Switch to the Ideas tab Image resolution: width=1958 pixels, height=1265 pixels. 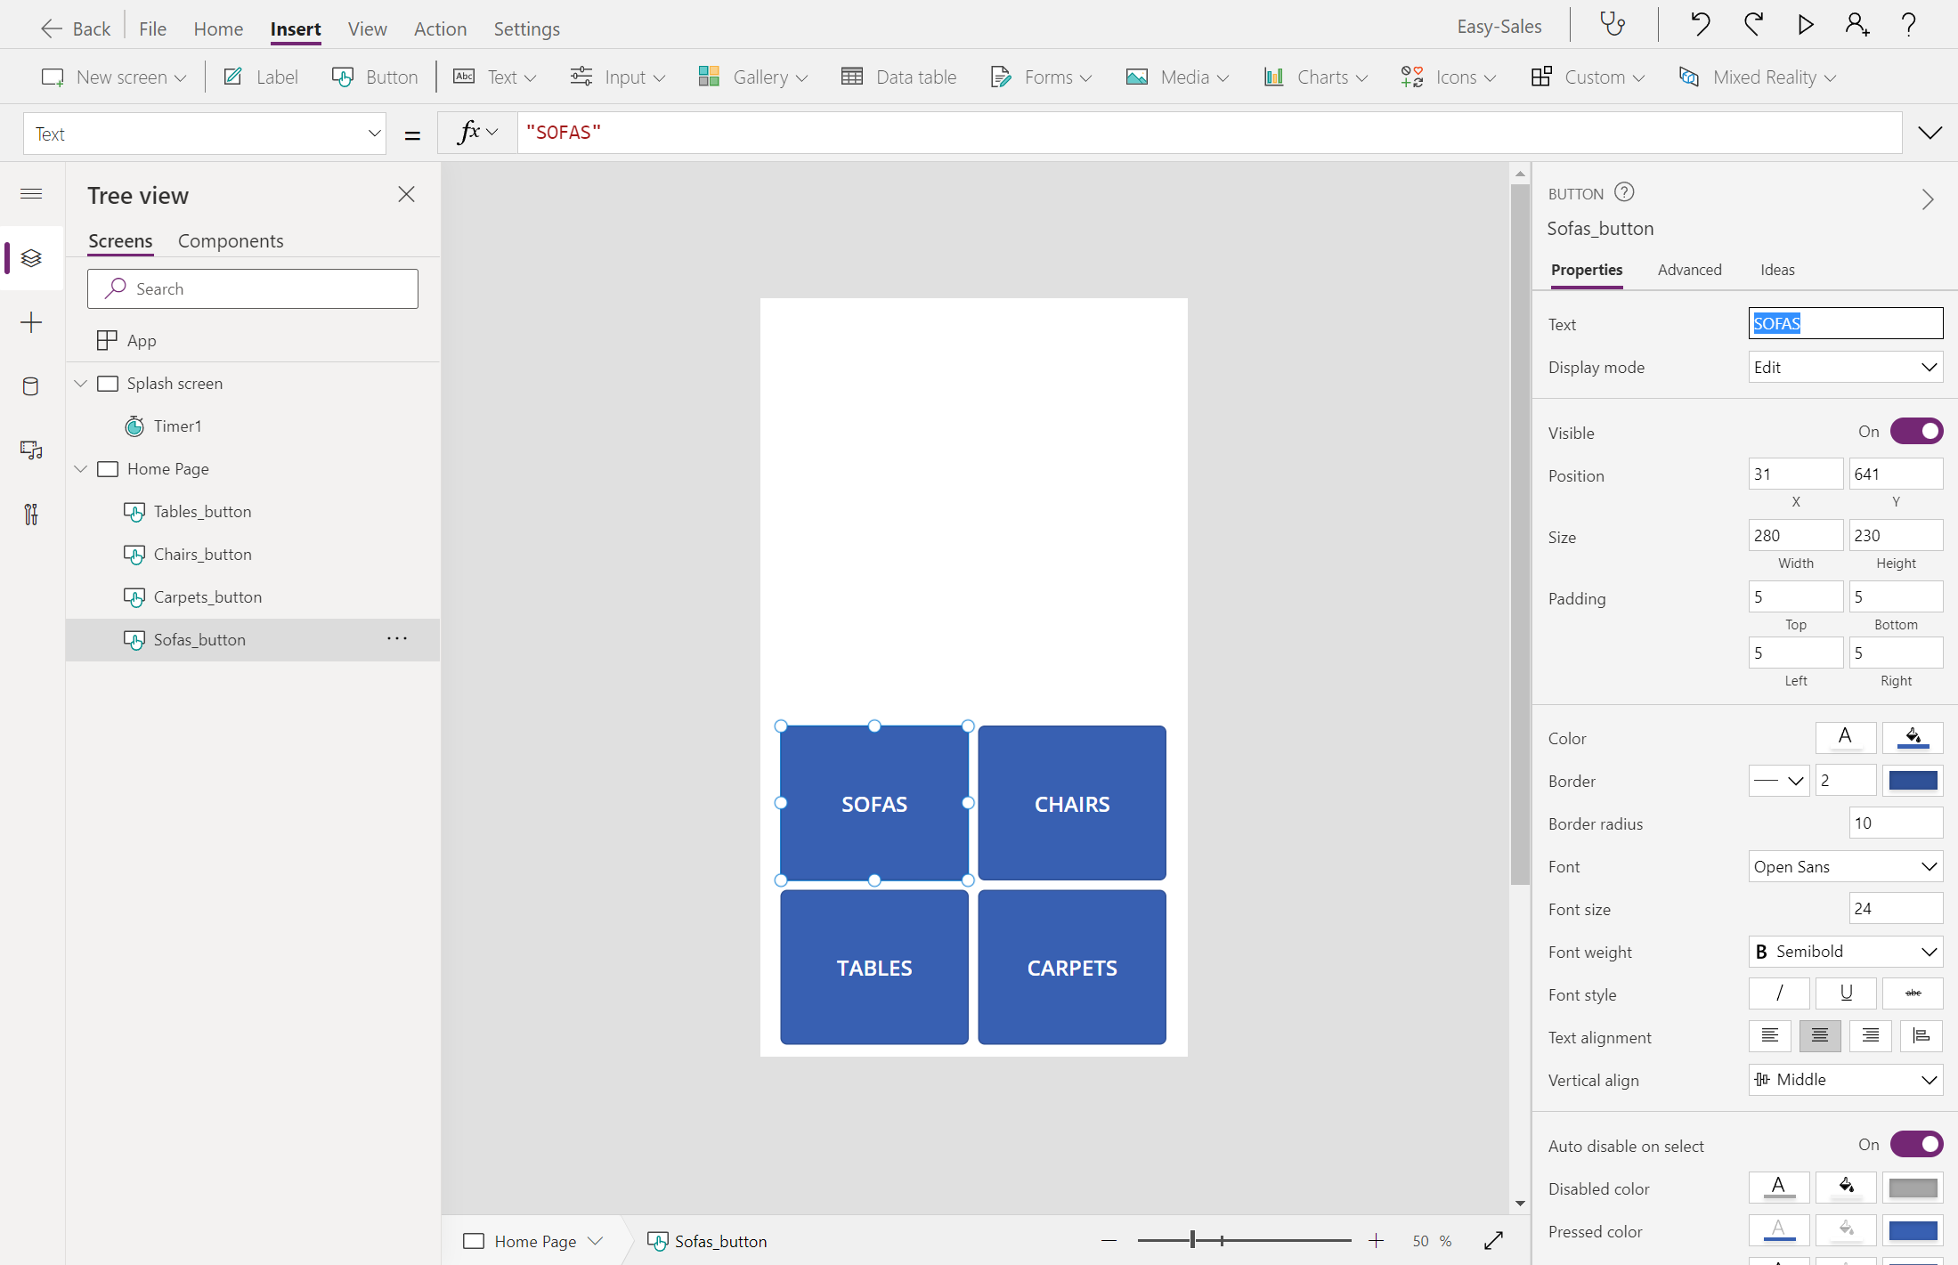tap(1777, 270)
